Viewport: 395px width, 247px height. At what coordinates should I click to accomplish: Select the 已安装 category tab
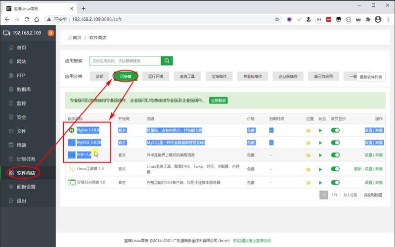(126, 76)
